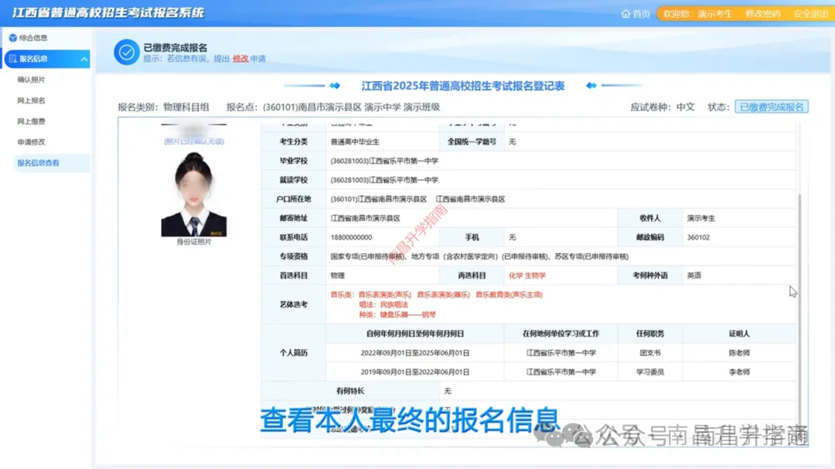Click the home icon beside 首页
Screen dimensions: 835x469
tap(625, 14)
